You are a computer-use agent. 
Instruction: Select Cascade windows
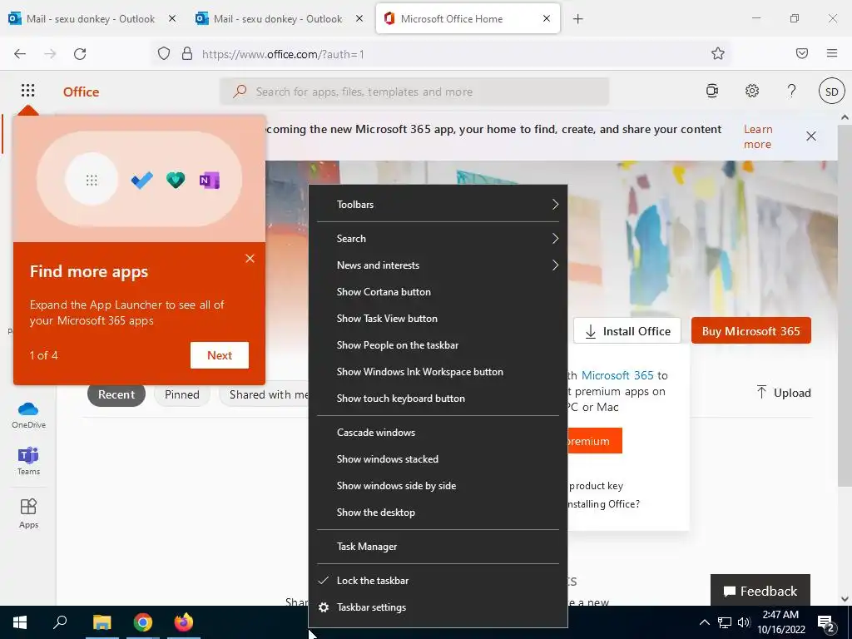(x=438, y=433)
